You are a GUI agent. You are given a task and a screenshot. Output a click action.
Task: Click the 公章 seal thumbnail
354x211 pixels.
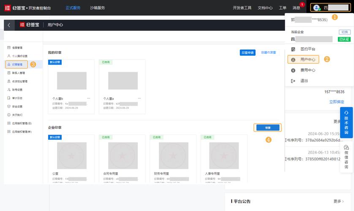pos(71,155)
